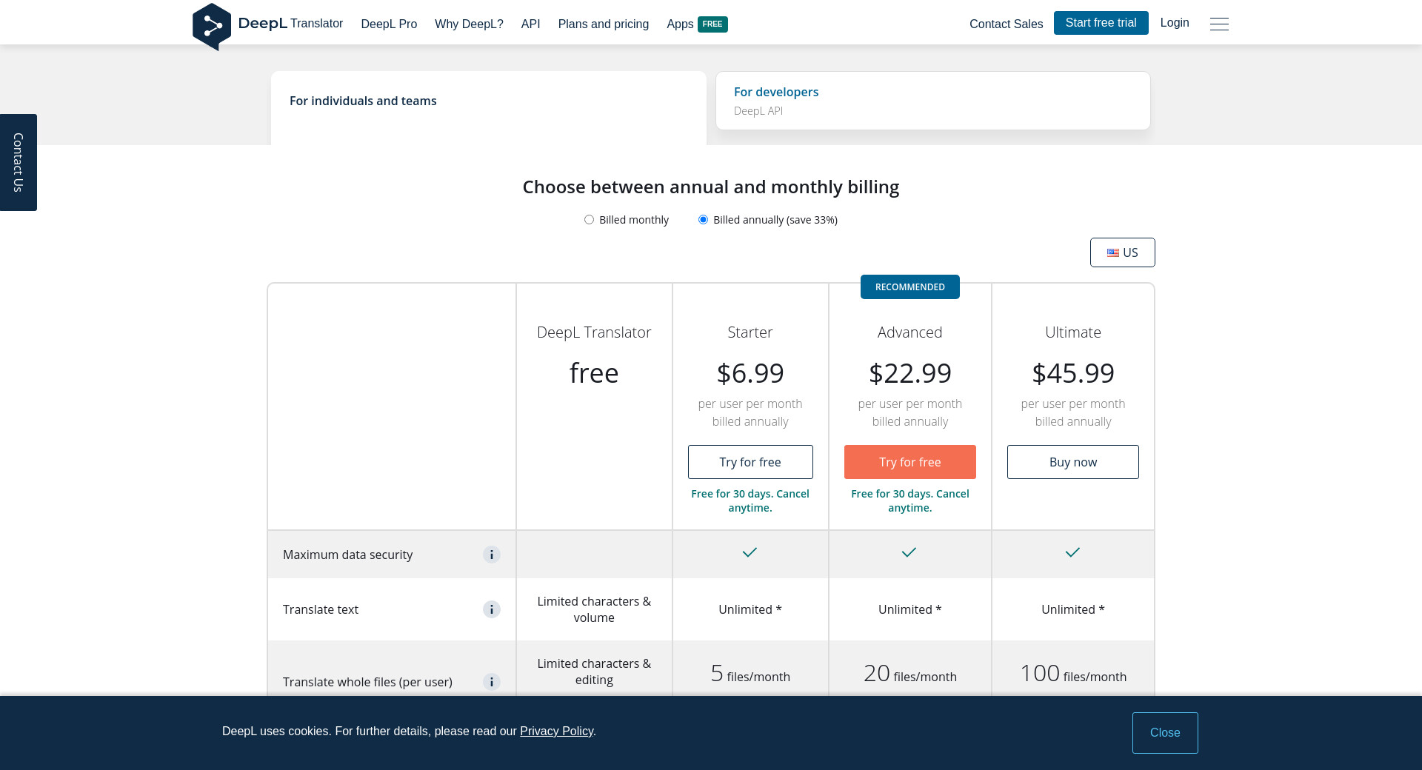The width and height of the screenshot is (1422, 770).
Task: Open the Privacy Policy link
Action: [x=556, y=731]
